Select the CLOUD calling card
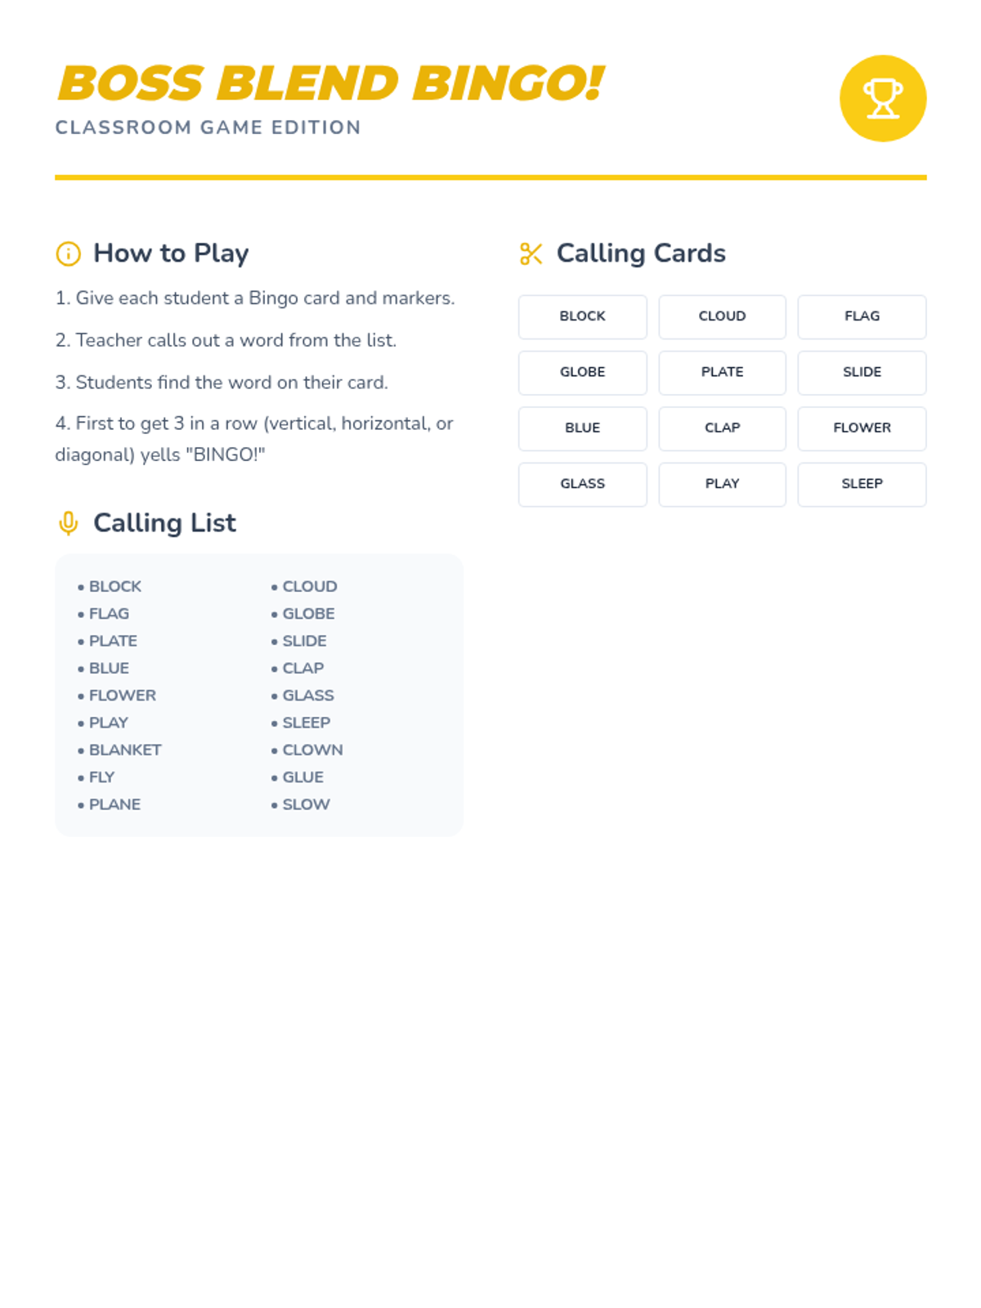Image resolution: width=981 pixels, height=1308 pixels. click(722, 316)
